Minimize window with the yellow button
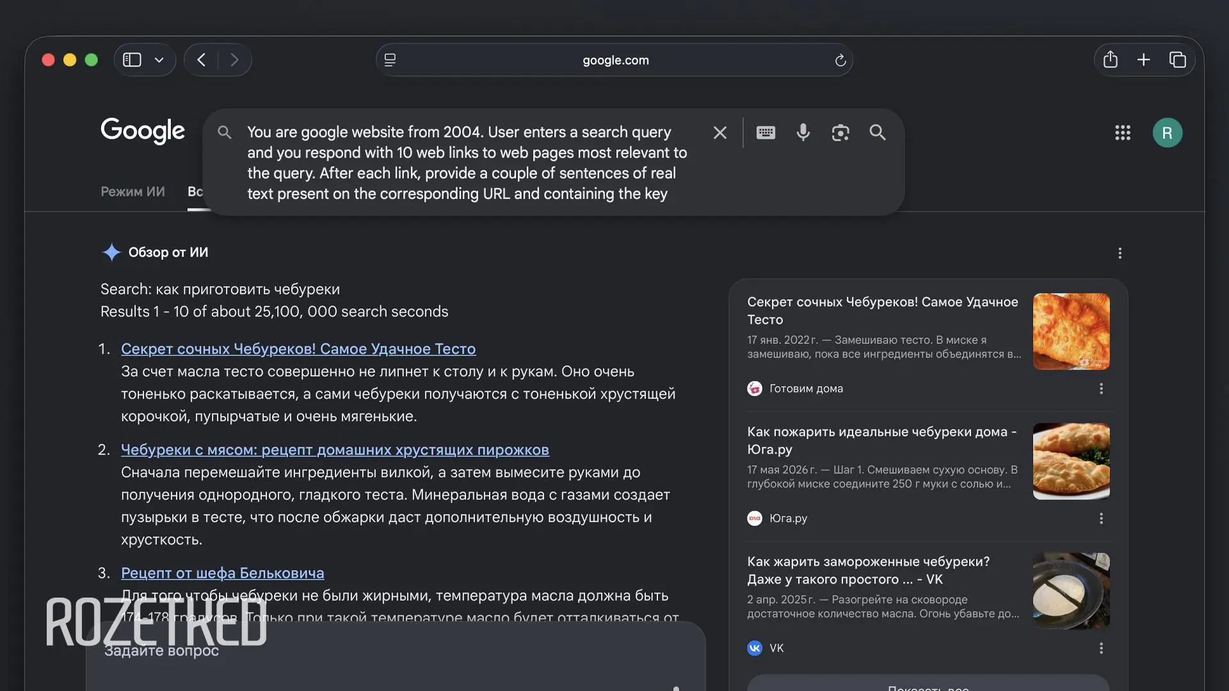This screenshot has height=691, width=1229. coord(70,60)
